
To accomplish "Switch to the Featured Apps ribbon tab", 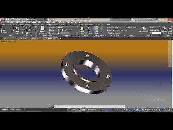I will coord(99,25).
